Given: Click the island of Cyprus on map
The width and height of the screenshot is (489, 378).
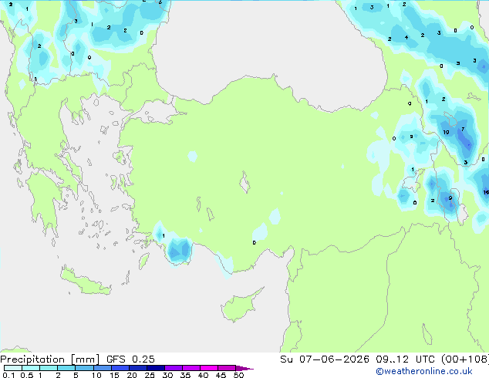Looking at the screenshot, I should 241,304.
